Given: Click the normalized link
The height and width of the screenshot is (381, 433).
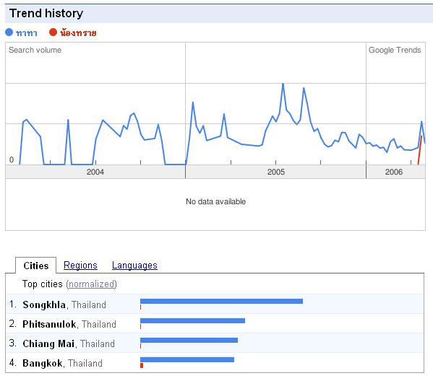Looking at the screenshot, I should 91,284.
